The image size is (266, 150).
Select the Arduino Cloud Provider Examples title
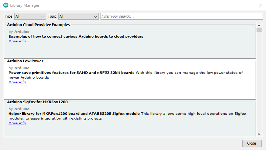39,25
